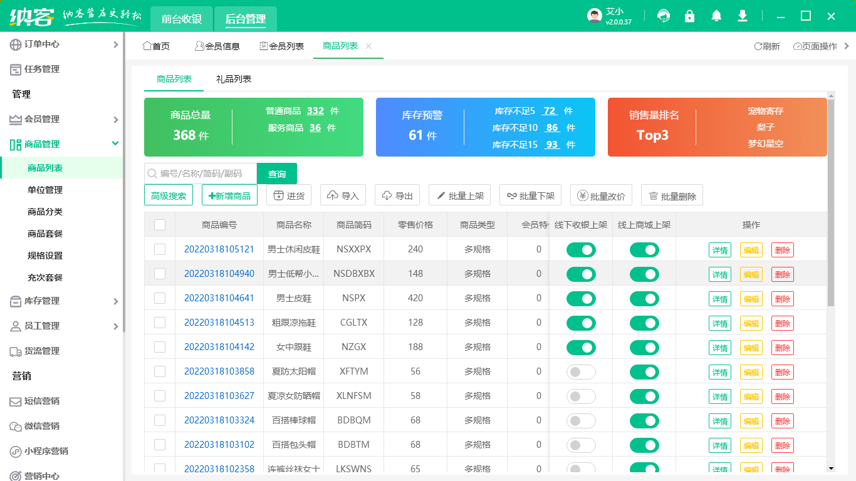
Task: Toggle 线上商城上架 for 男士皮鞋
Action: coord(644,299)
